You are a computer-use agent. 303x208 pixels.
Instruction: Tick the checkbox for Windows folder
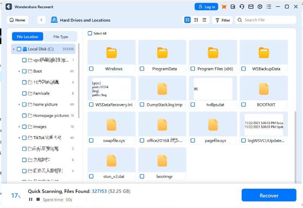(x=91, y=69)
